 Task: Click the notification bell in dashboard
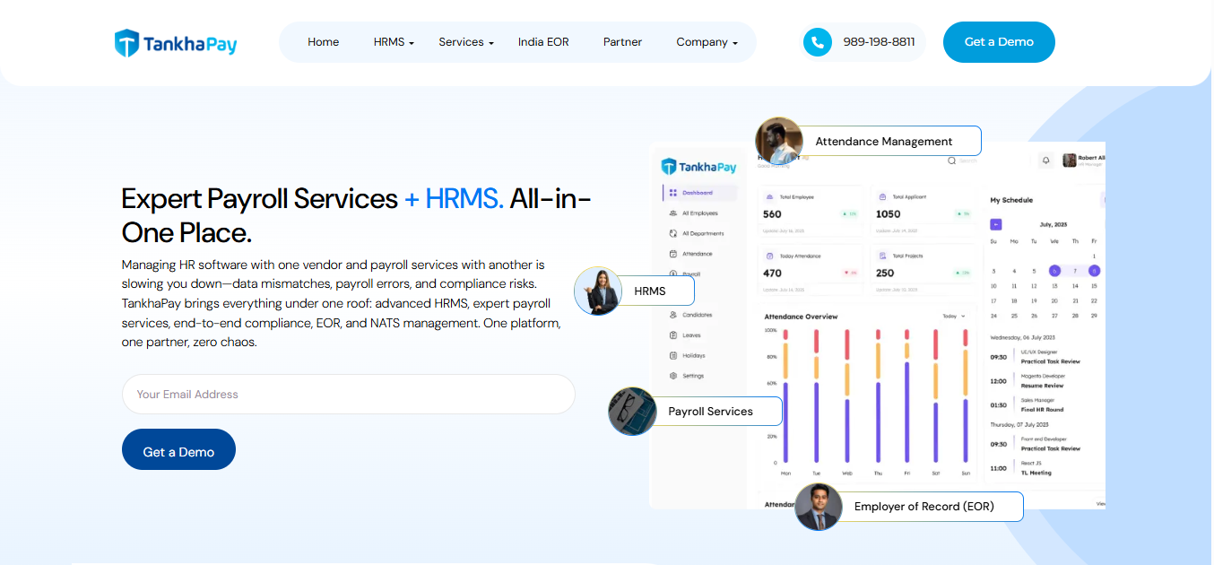1045,161
